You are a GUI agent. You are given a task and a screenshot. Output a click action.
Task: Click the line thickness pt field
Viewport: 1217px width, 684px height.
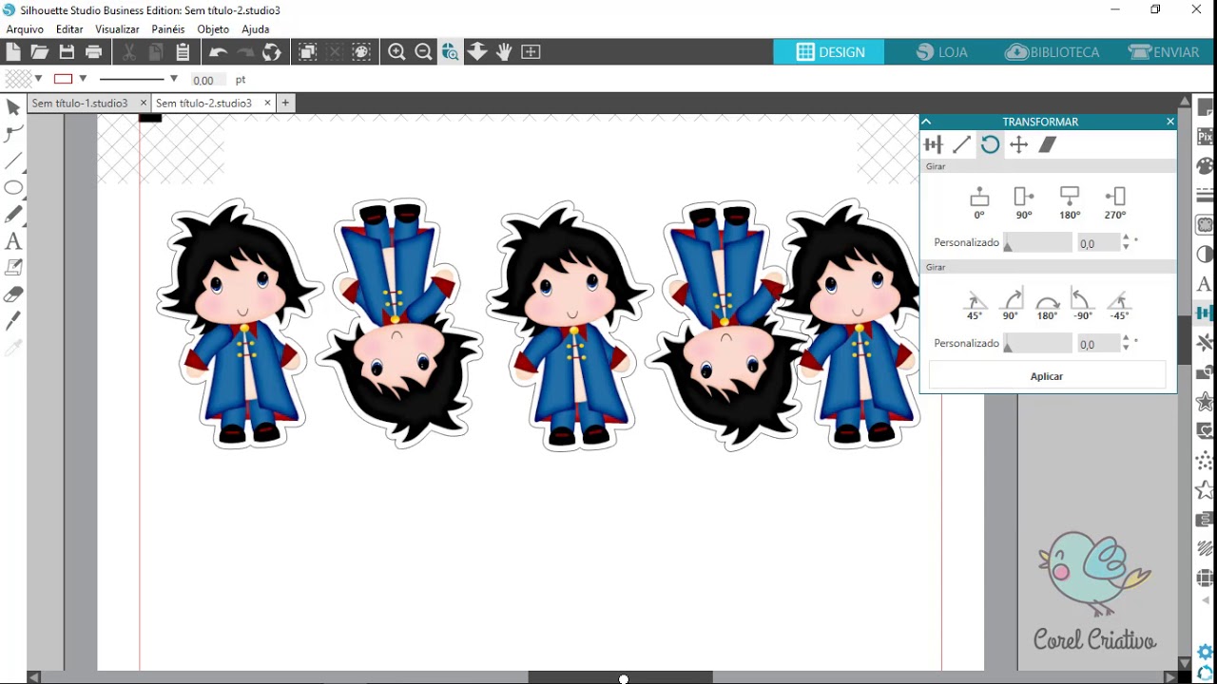[x=210, y=80]
